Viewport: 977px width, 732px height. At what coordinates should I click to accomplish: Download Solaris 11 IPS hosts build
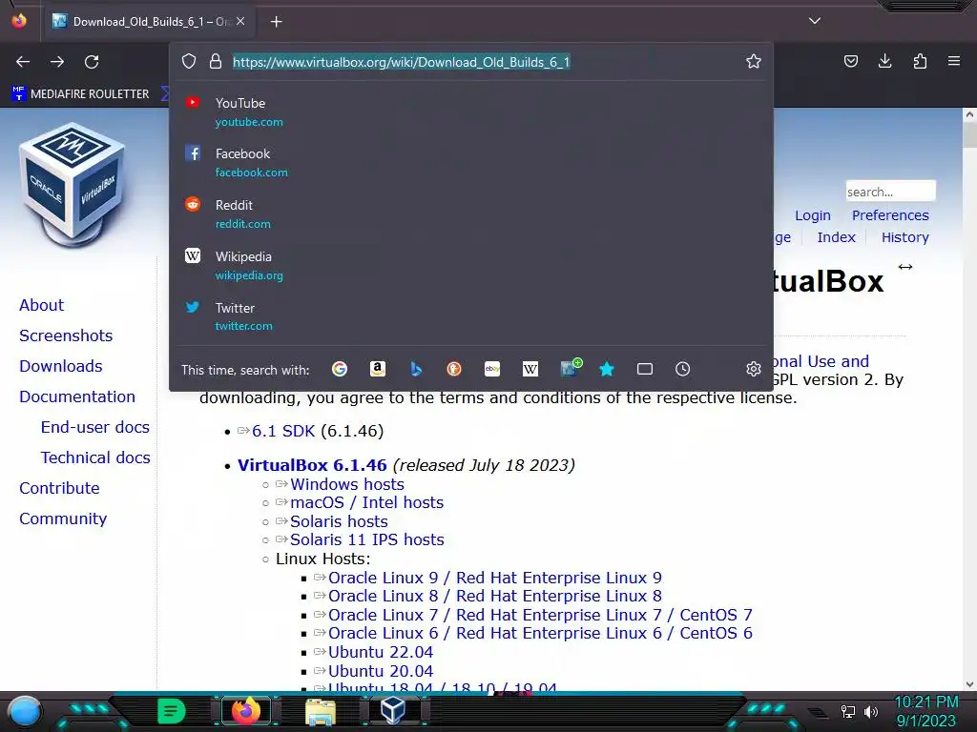(367, 539)
